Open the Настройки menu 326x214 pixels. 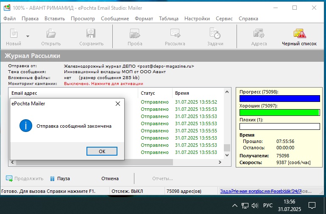pos(197,19)
